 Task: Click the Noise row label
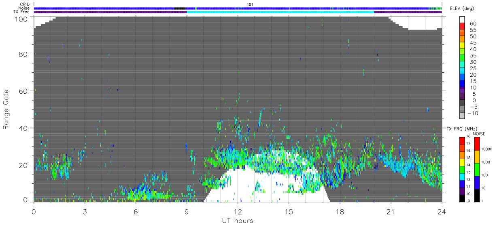click(x=24, y=8)
